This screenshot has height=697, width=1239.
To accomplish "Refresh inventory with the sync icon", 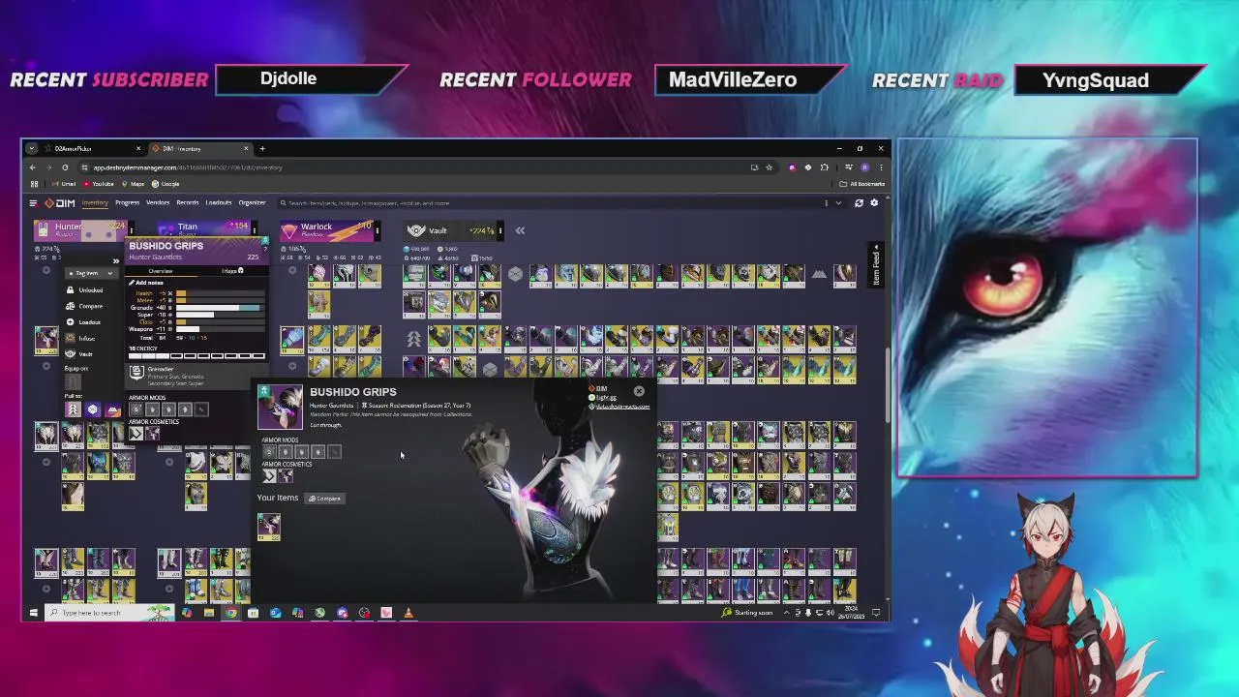I will 859,203.
